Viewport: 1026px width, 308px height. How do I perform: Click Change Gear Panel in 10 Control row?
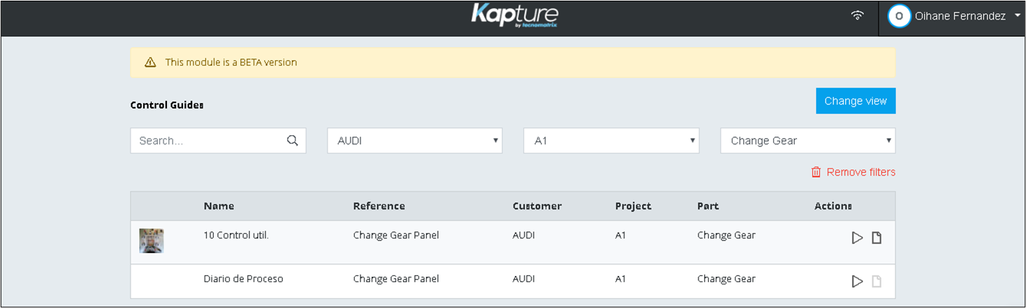click(396, 236)
